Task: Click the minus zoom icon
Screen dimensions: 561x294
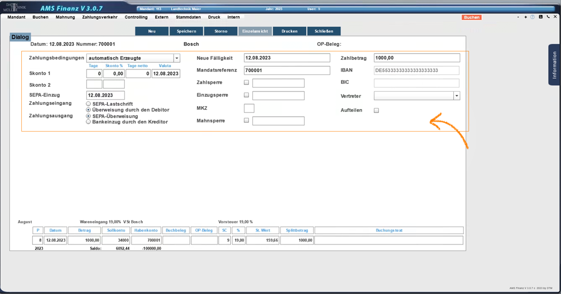Action: (518, 17)
